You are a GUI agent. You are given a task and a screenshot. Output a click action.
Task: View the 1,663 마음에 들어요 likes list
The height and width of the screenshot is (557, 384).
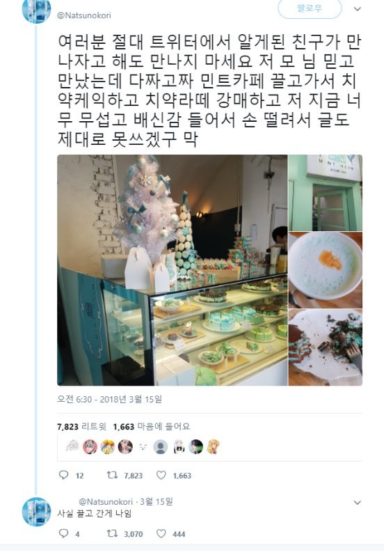[151, 426]
